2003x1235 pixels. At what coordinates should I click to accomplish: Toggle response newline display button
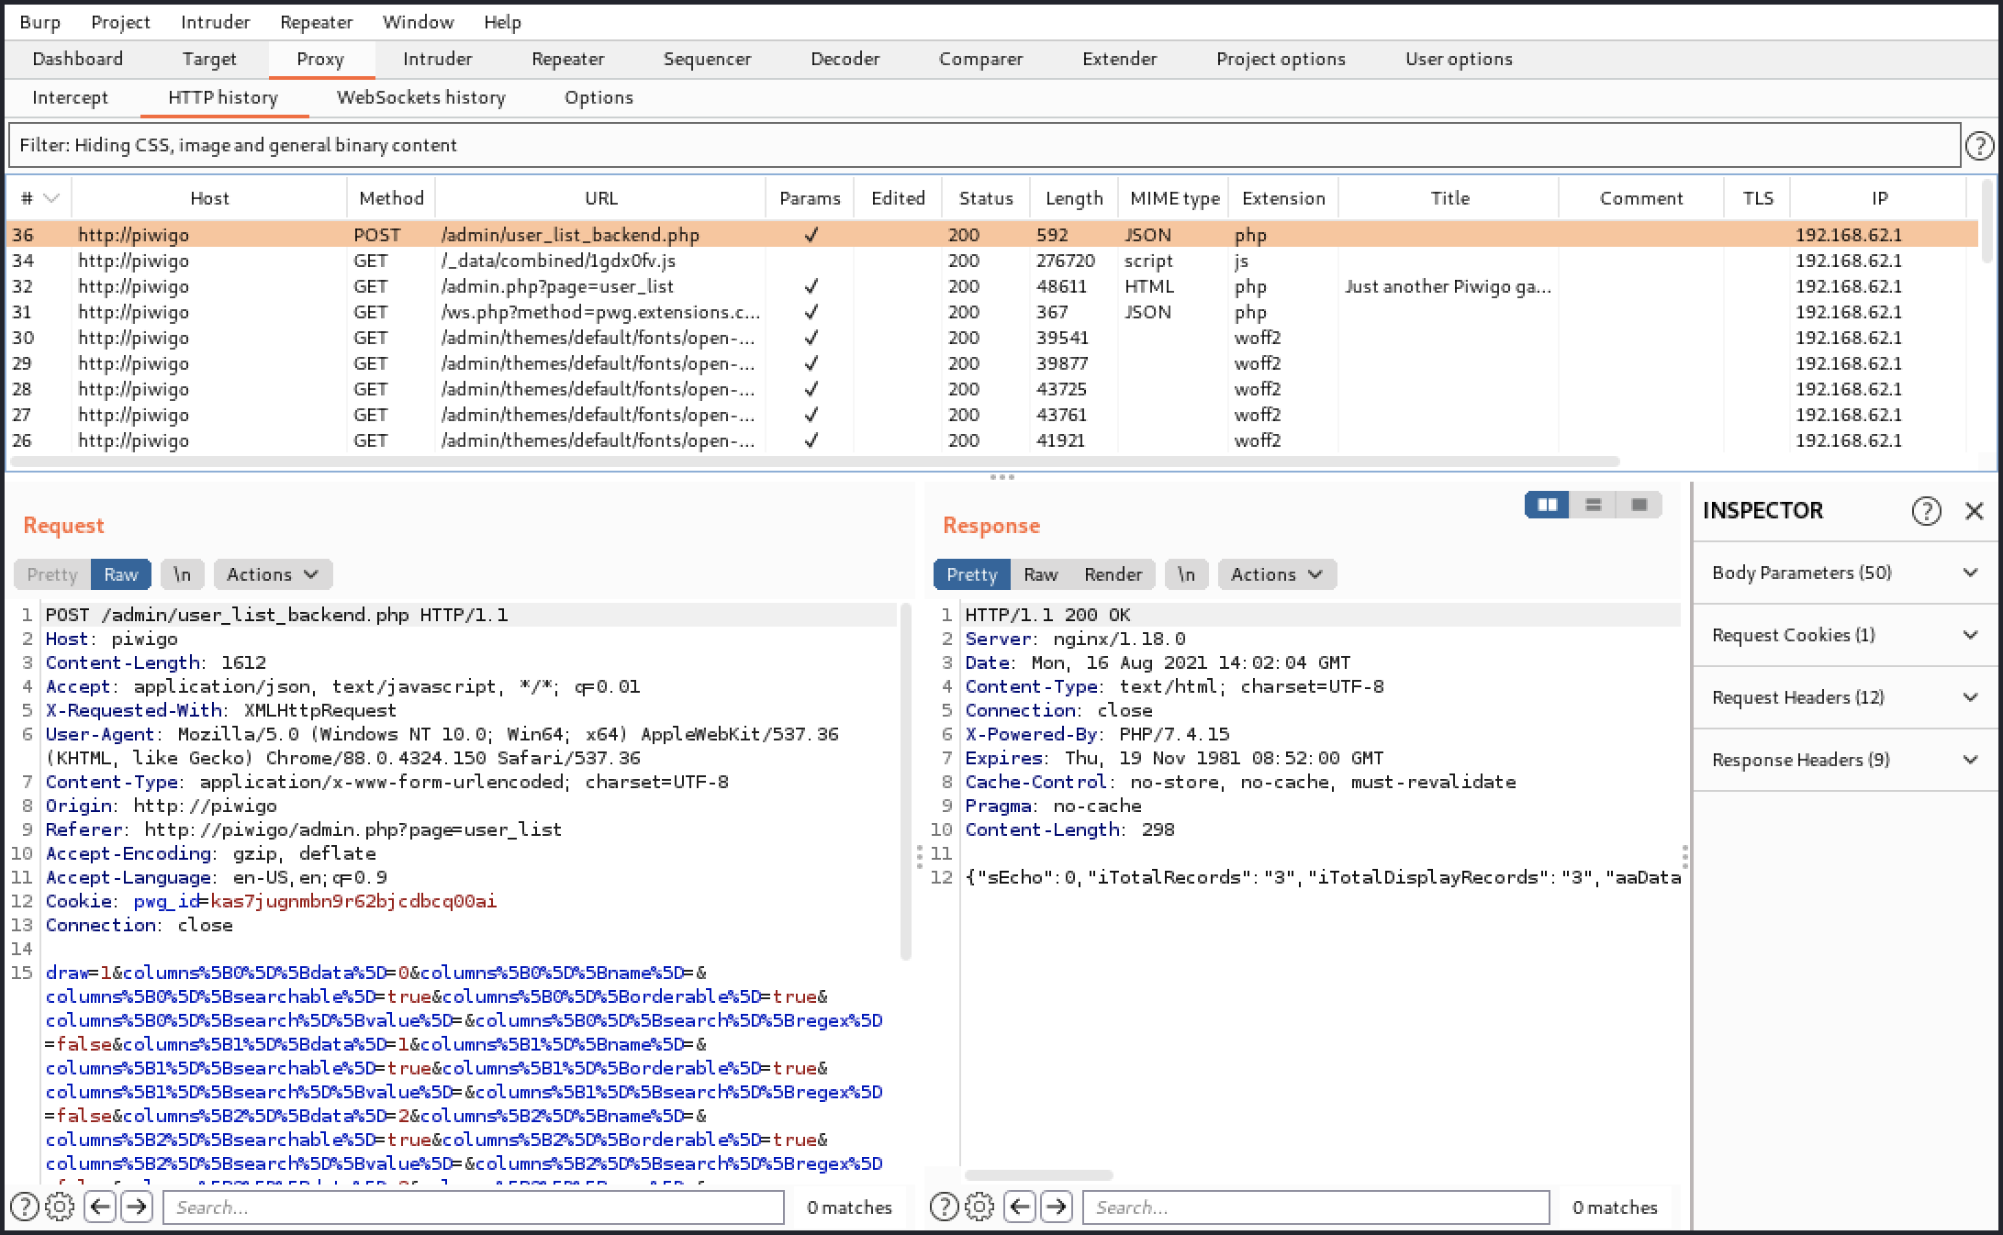1186,574
